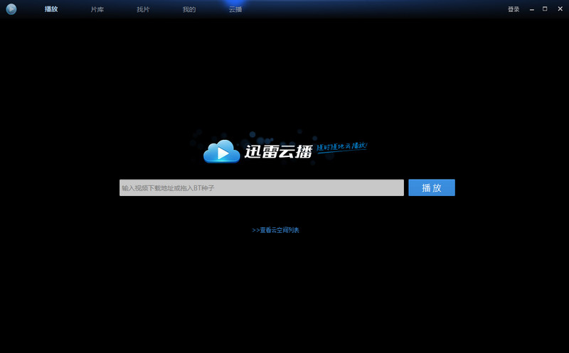The height and width of the screenshot is (353, 569).
Task: Open the 查看云空间列表 link
Action: point(275,230)
